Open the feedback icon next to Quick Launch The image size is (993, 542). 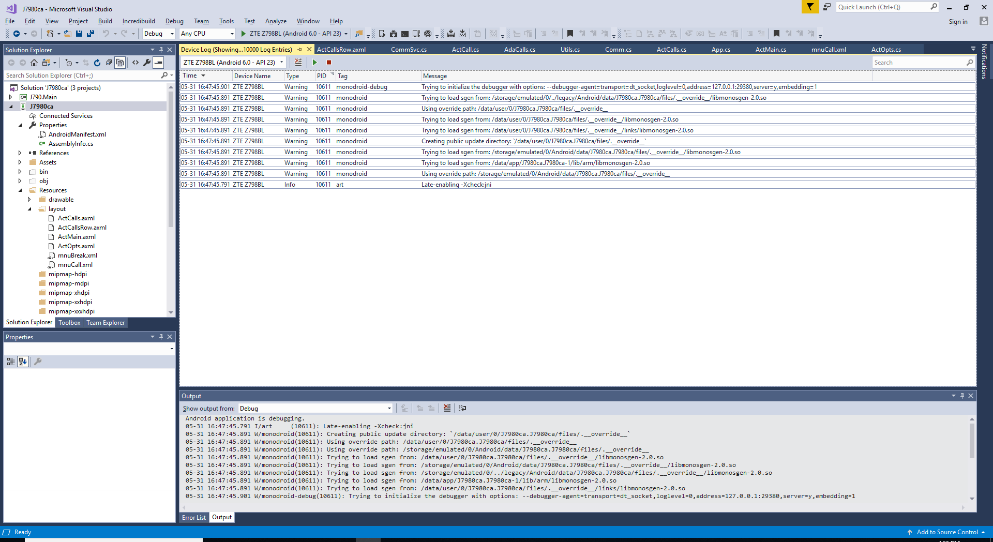point(826,7)
